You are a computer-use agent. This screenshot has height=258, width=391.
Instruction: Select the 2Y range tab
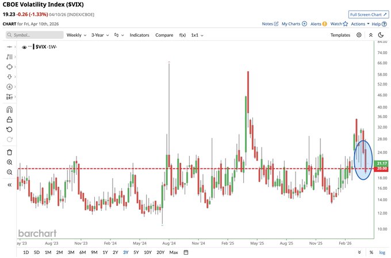click(115, 252)
